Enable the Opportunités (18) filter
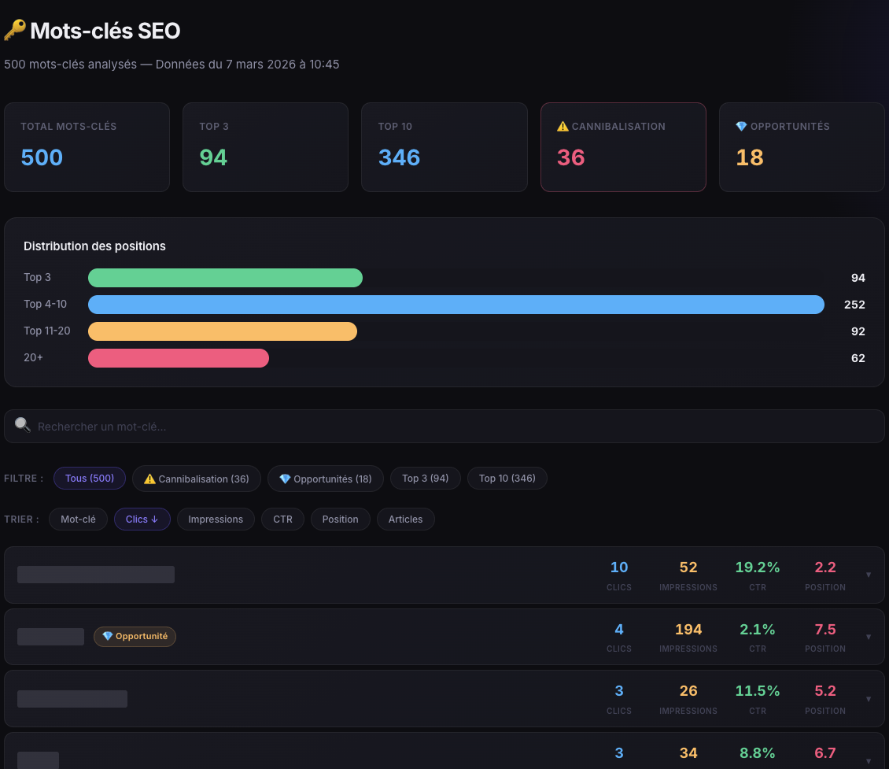Image resolution: width=889 pixels, height=769 pixels. point(325,479)
